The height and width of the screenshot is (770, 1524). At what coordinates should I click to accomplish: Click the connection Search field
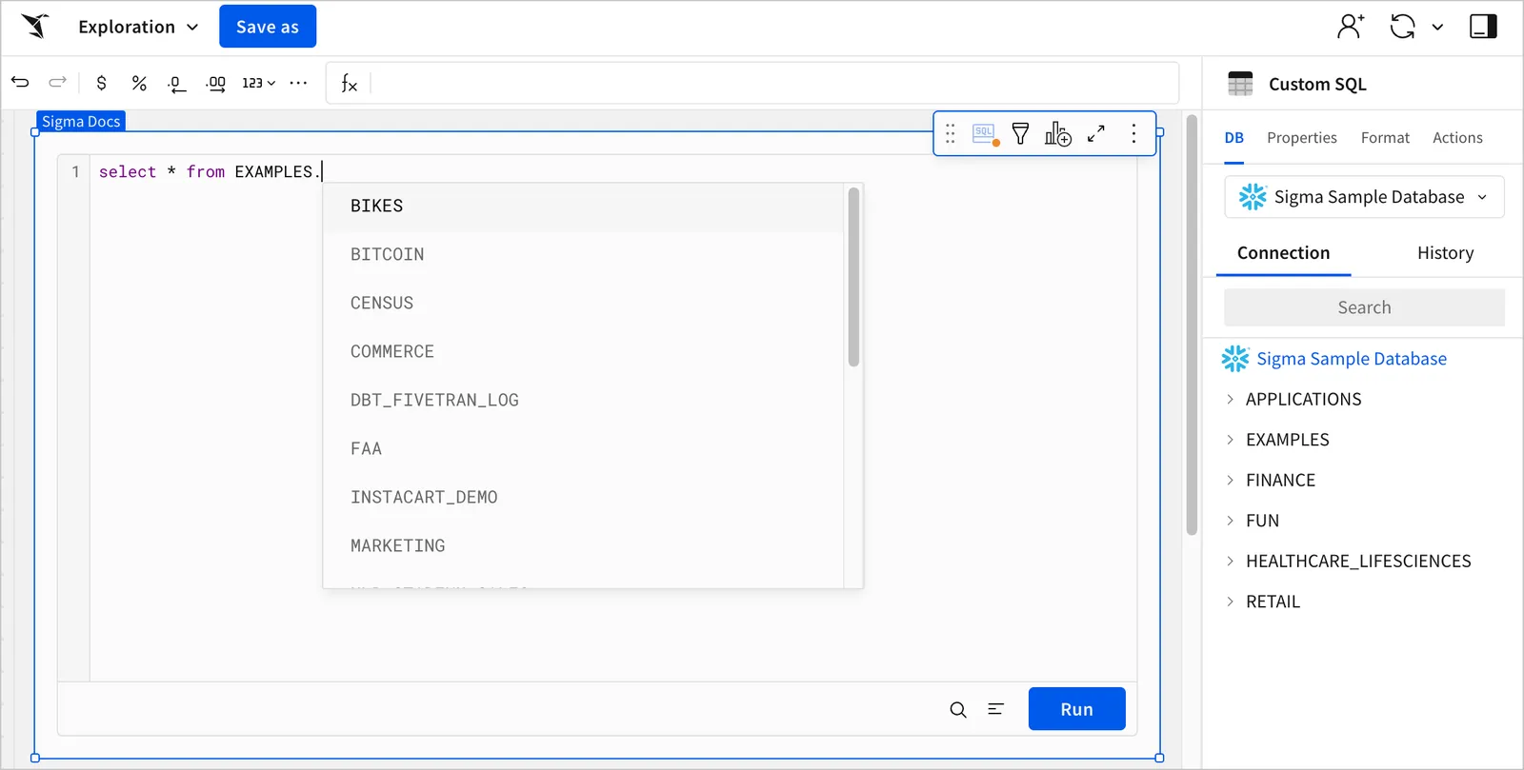pos(1364,307)
